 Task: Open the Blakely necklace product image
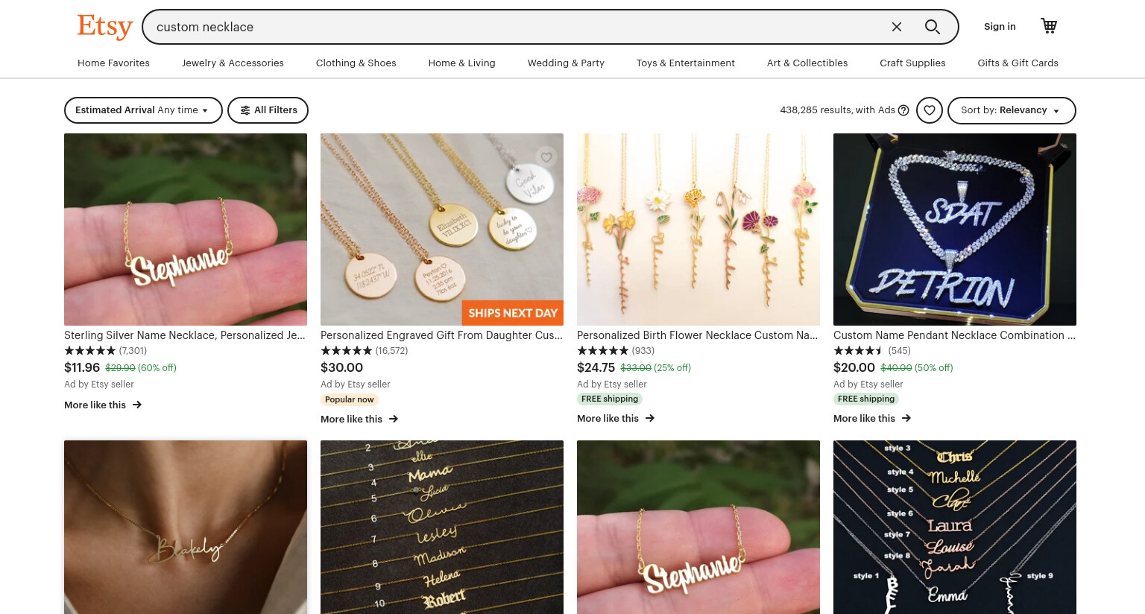pyautogui.click(x=186, y=527)
